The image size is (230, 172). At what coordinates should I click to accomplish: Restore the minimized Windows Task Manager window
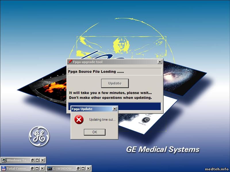tap(32, 160)
